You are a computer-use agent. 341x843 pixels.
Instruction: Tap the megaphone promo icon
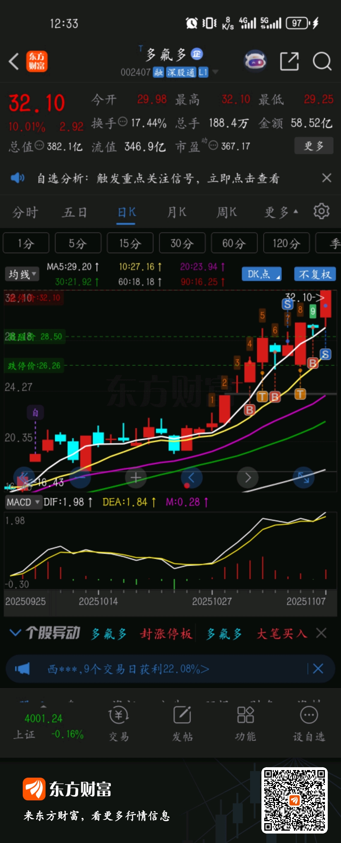[x=22, y=669]
